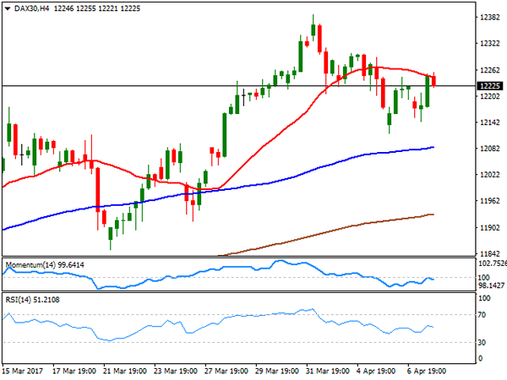Click the 12322 price axis label

click(x=490, y=43)
